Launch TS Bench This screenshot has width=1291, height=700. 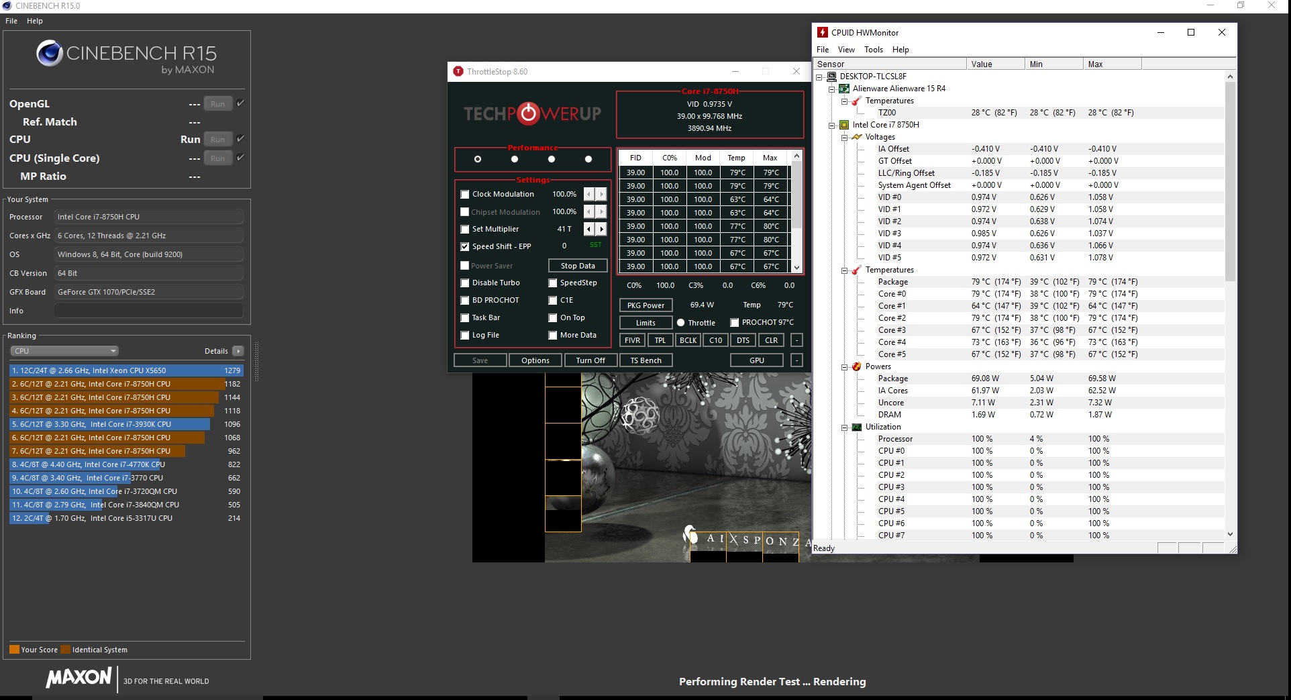click(x=645, y=360)
